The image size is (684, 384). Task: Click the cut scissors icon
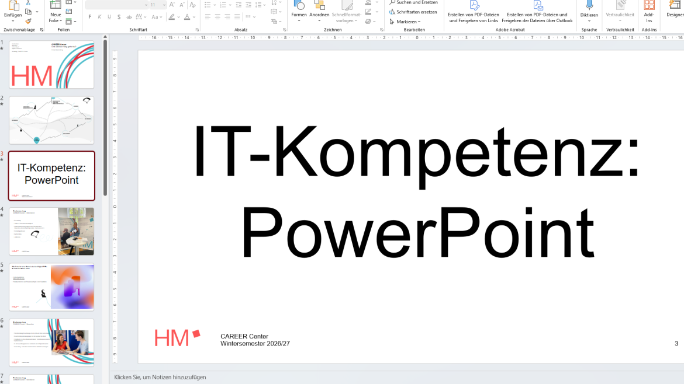coord(29,2)
